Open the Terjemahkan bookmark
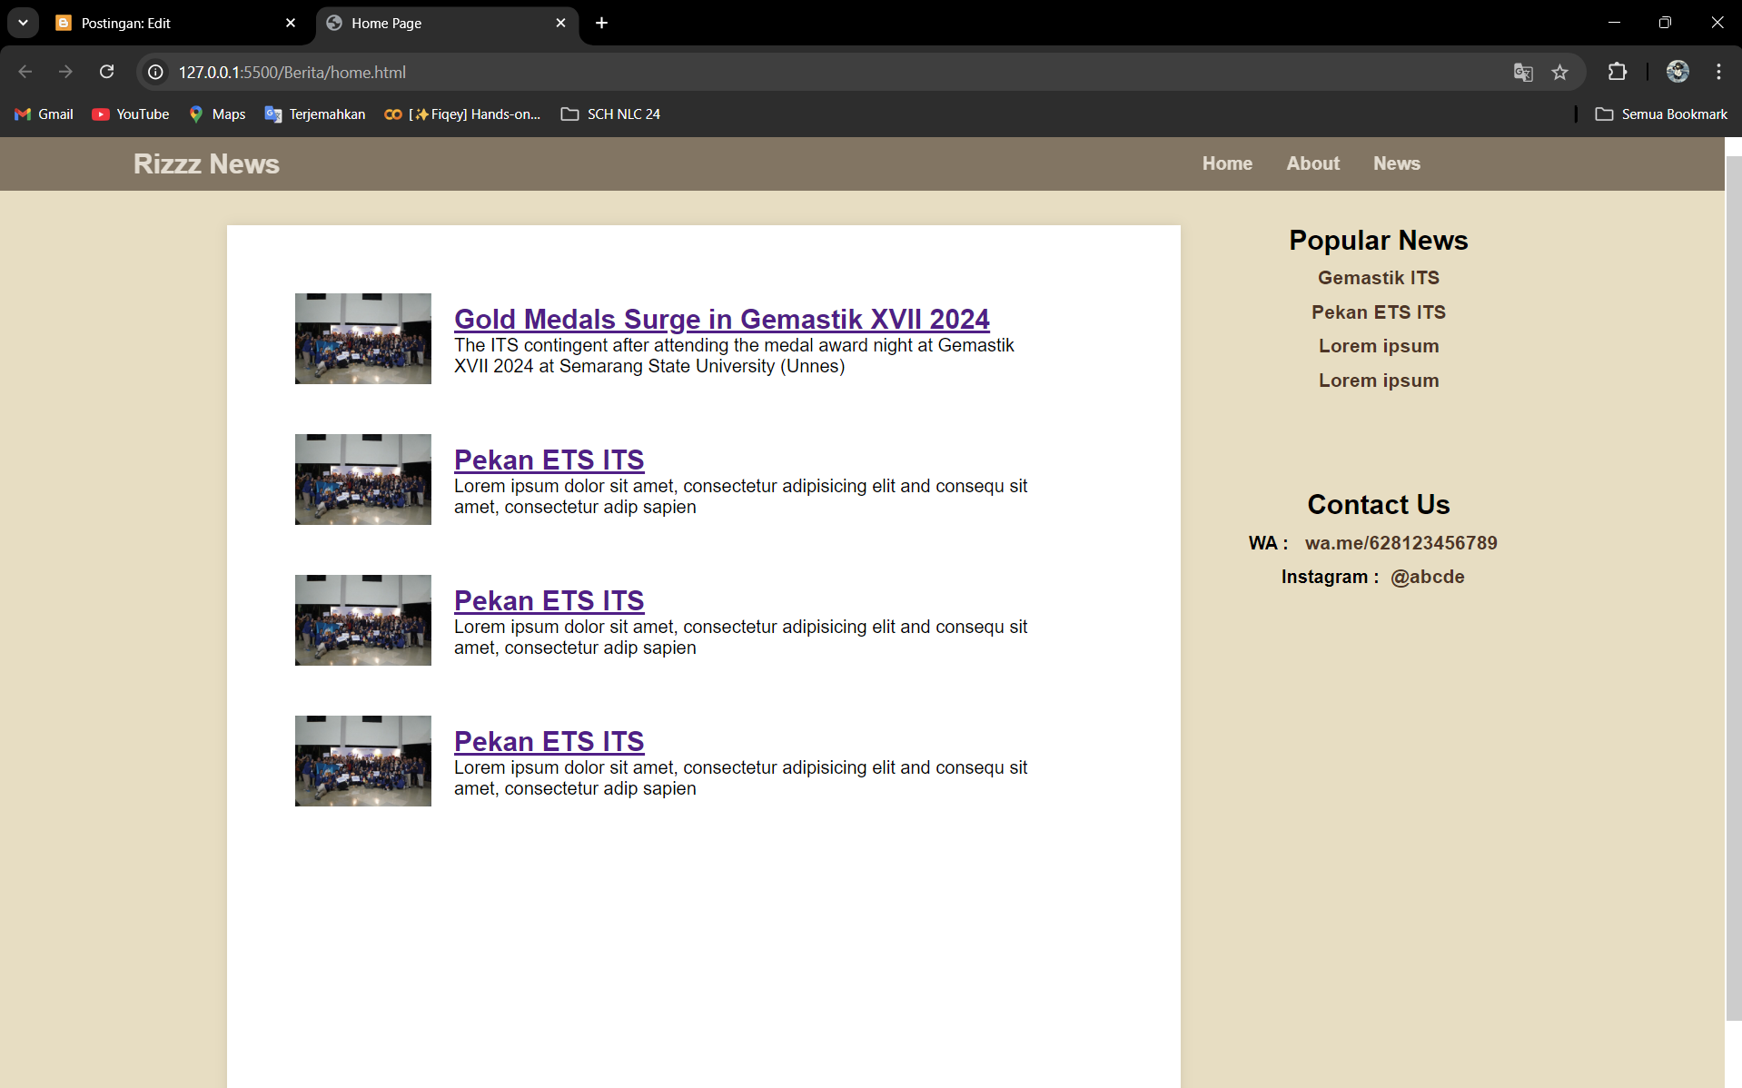This screenshot has height=1088, width=1742. (315, 114)
